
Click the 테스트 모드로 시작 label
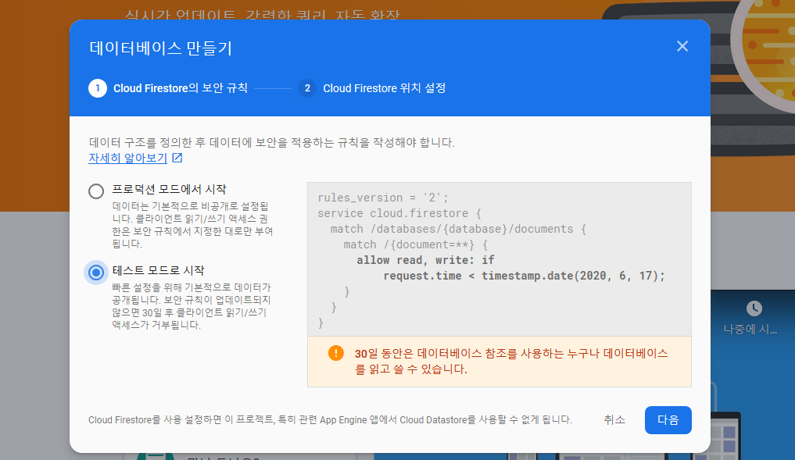(158, 270)
